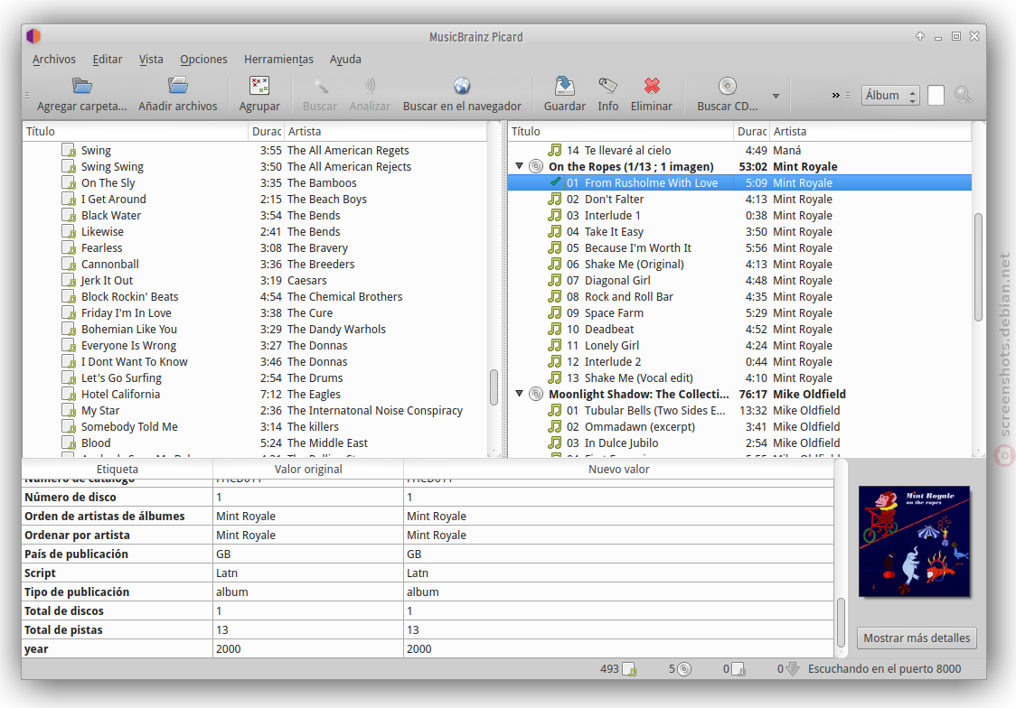
Task: Click the Nuevo valor column header
Action: [619, 470]
